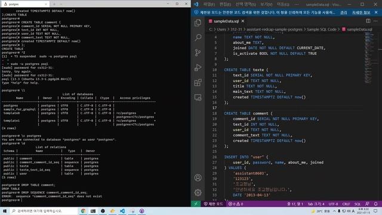Open the editor's More Actions menu
Viewport: 382px width, 215px height.
(375, 21)
